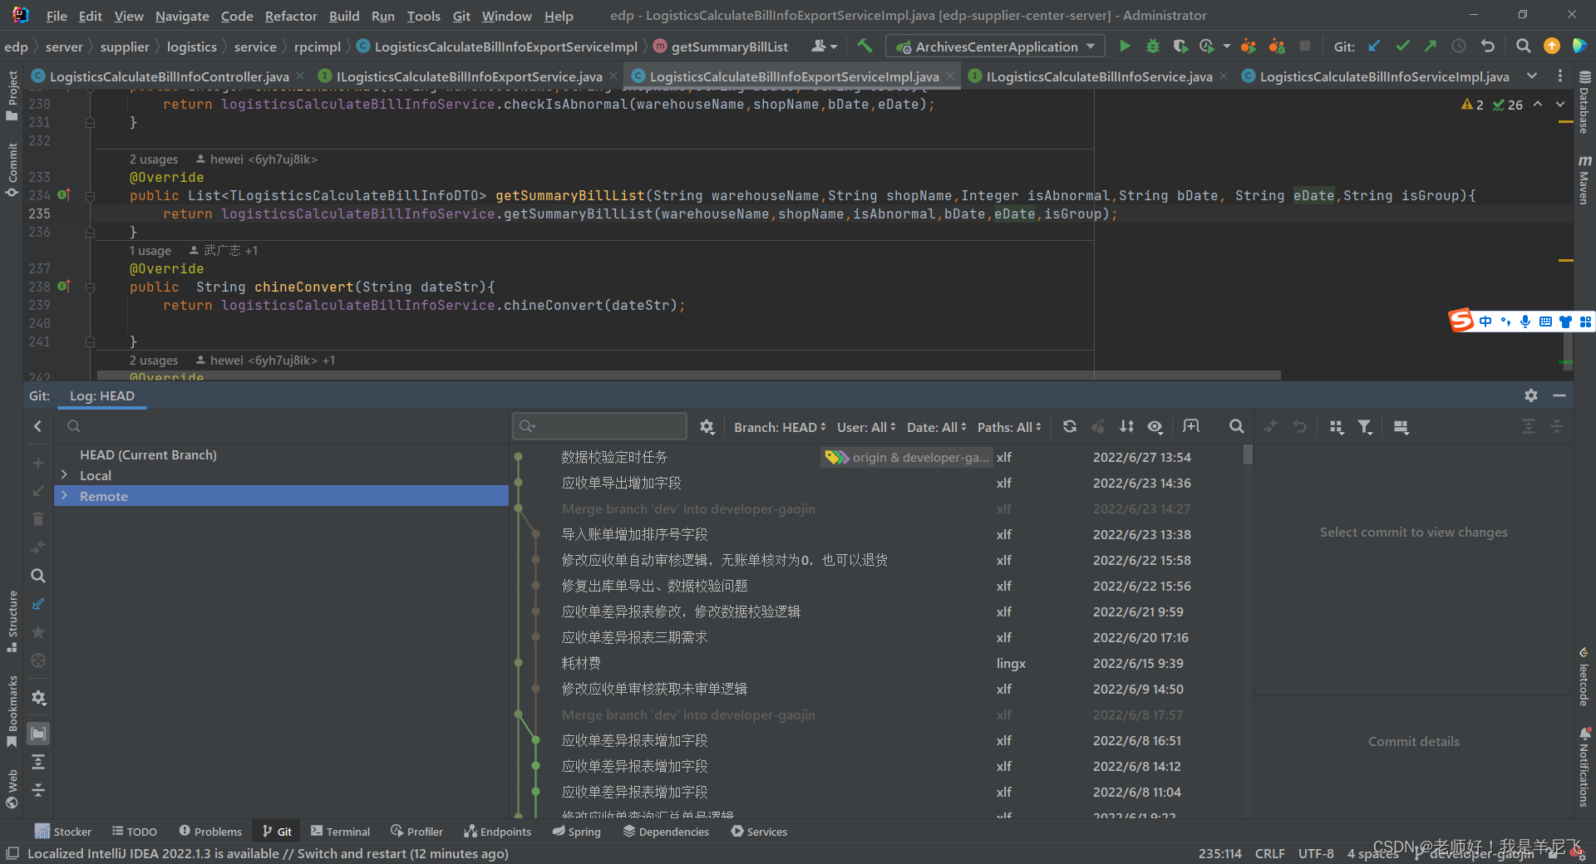This screenshot has height=864, width=1596.
Task: Find in Git log with magnifier icon
Action: 1236,426
